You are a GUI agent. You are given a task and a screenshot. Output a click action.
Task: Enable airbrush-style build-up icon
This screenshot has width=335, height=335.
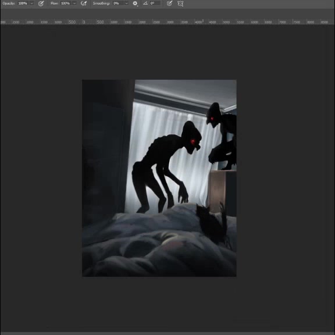coord(84,3)
